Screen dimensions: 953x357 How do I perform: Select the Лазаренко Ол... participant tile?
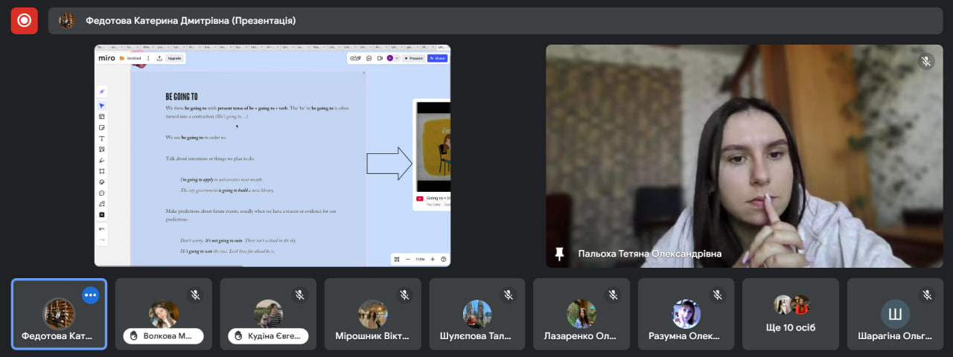tap(581, 314)
